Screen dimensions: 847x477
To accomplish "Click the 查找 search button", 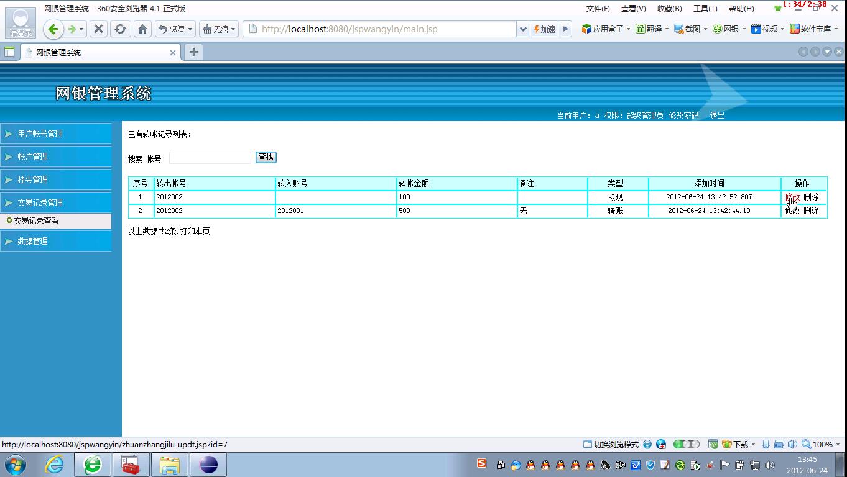I will [x=266, y=157].
